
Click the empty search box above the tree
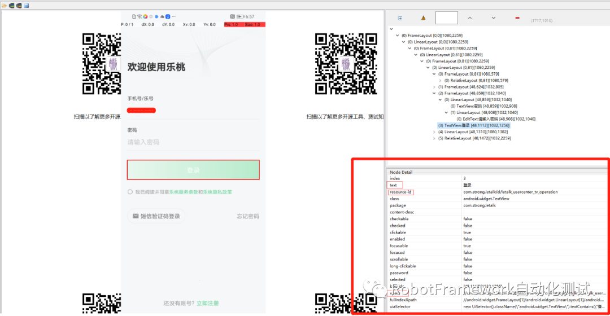pos(447,18)
